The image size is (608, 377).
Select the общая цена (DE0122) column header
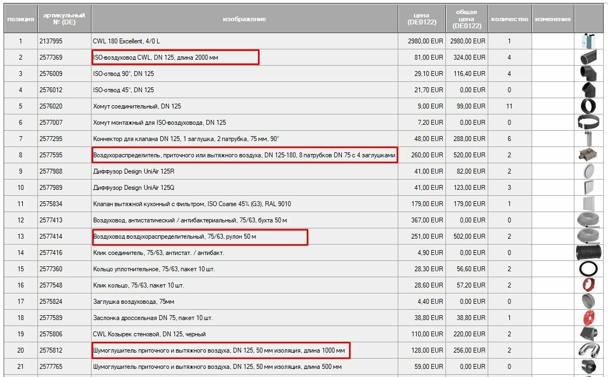[467, 18]
